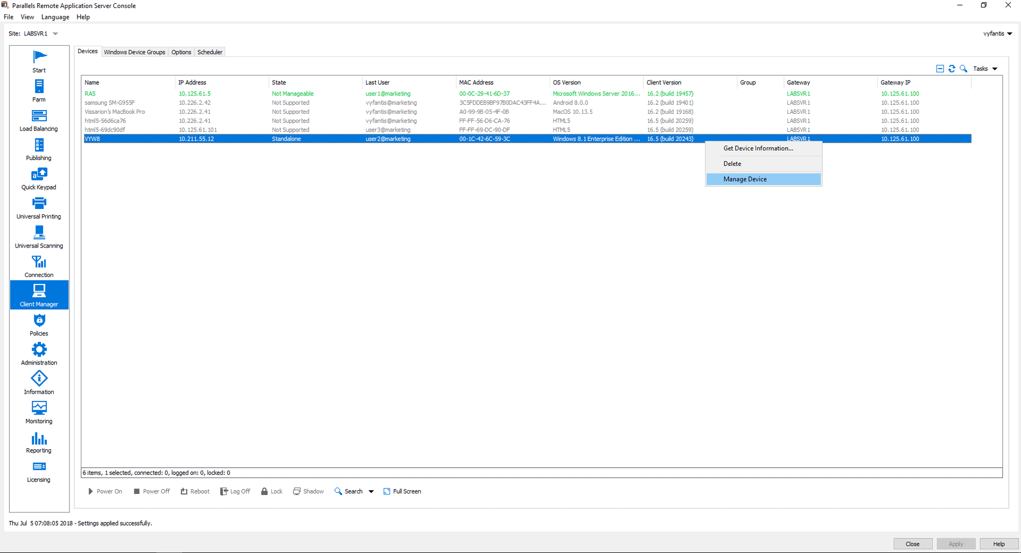Sort by the State column header

[315, 83]
